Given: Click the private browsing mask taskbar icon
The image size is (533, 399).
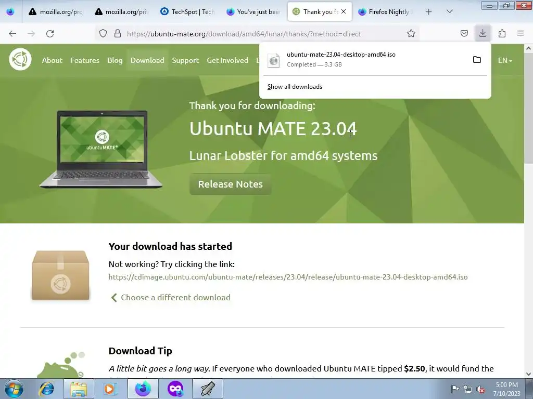Looking at the screenshot, I should pyautogui.click(x=175, y=389).
